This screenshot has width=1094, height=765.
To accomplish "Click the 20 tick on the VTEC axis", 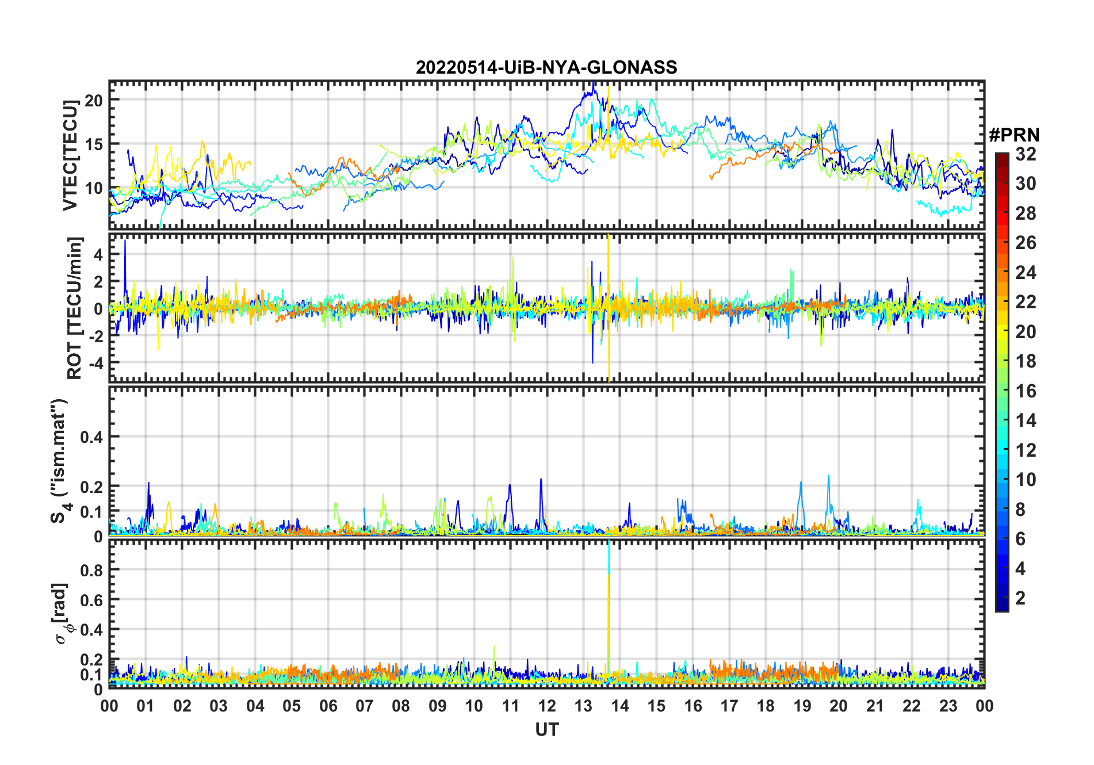I will [x=93, y=100].
